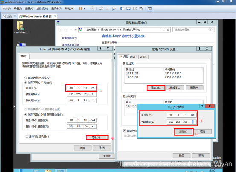Close the 主页 tab
The height and width of the screenshot is (172, 236).
point(15,16)
